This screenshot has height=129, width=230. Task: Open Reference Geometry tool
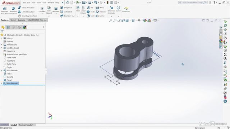(111, 10)
